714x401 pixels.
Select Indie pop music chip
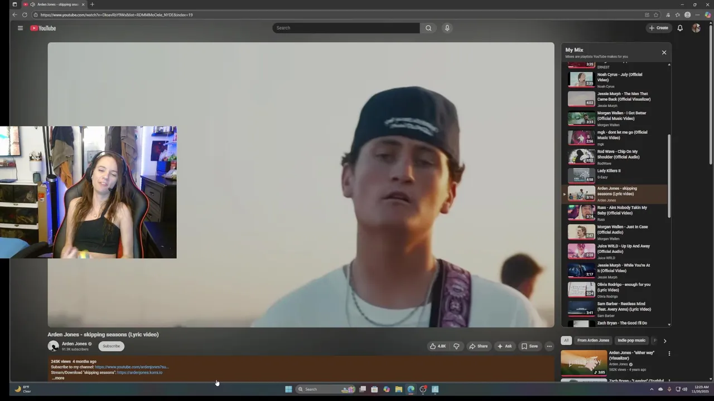(631, 340)
